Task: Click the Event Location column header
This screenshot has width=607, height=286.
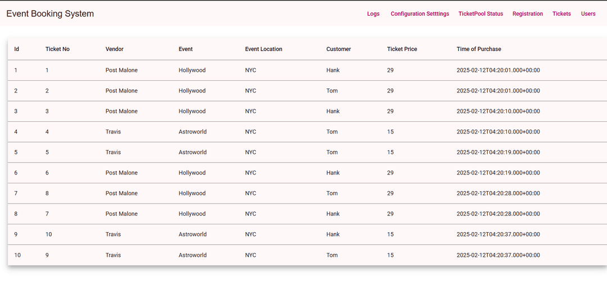Action: (x=264, y=49)
